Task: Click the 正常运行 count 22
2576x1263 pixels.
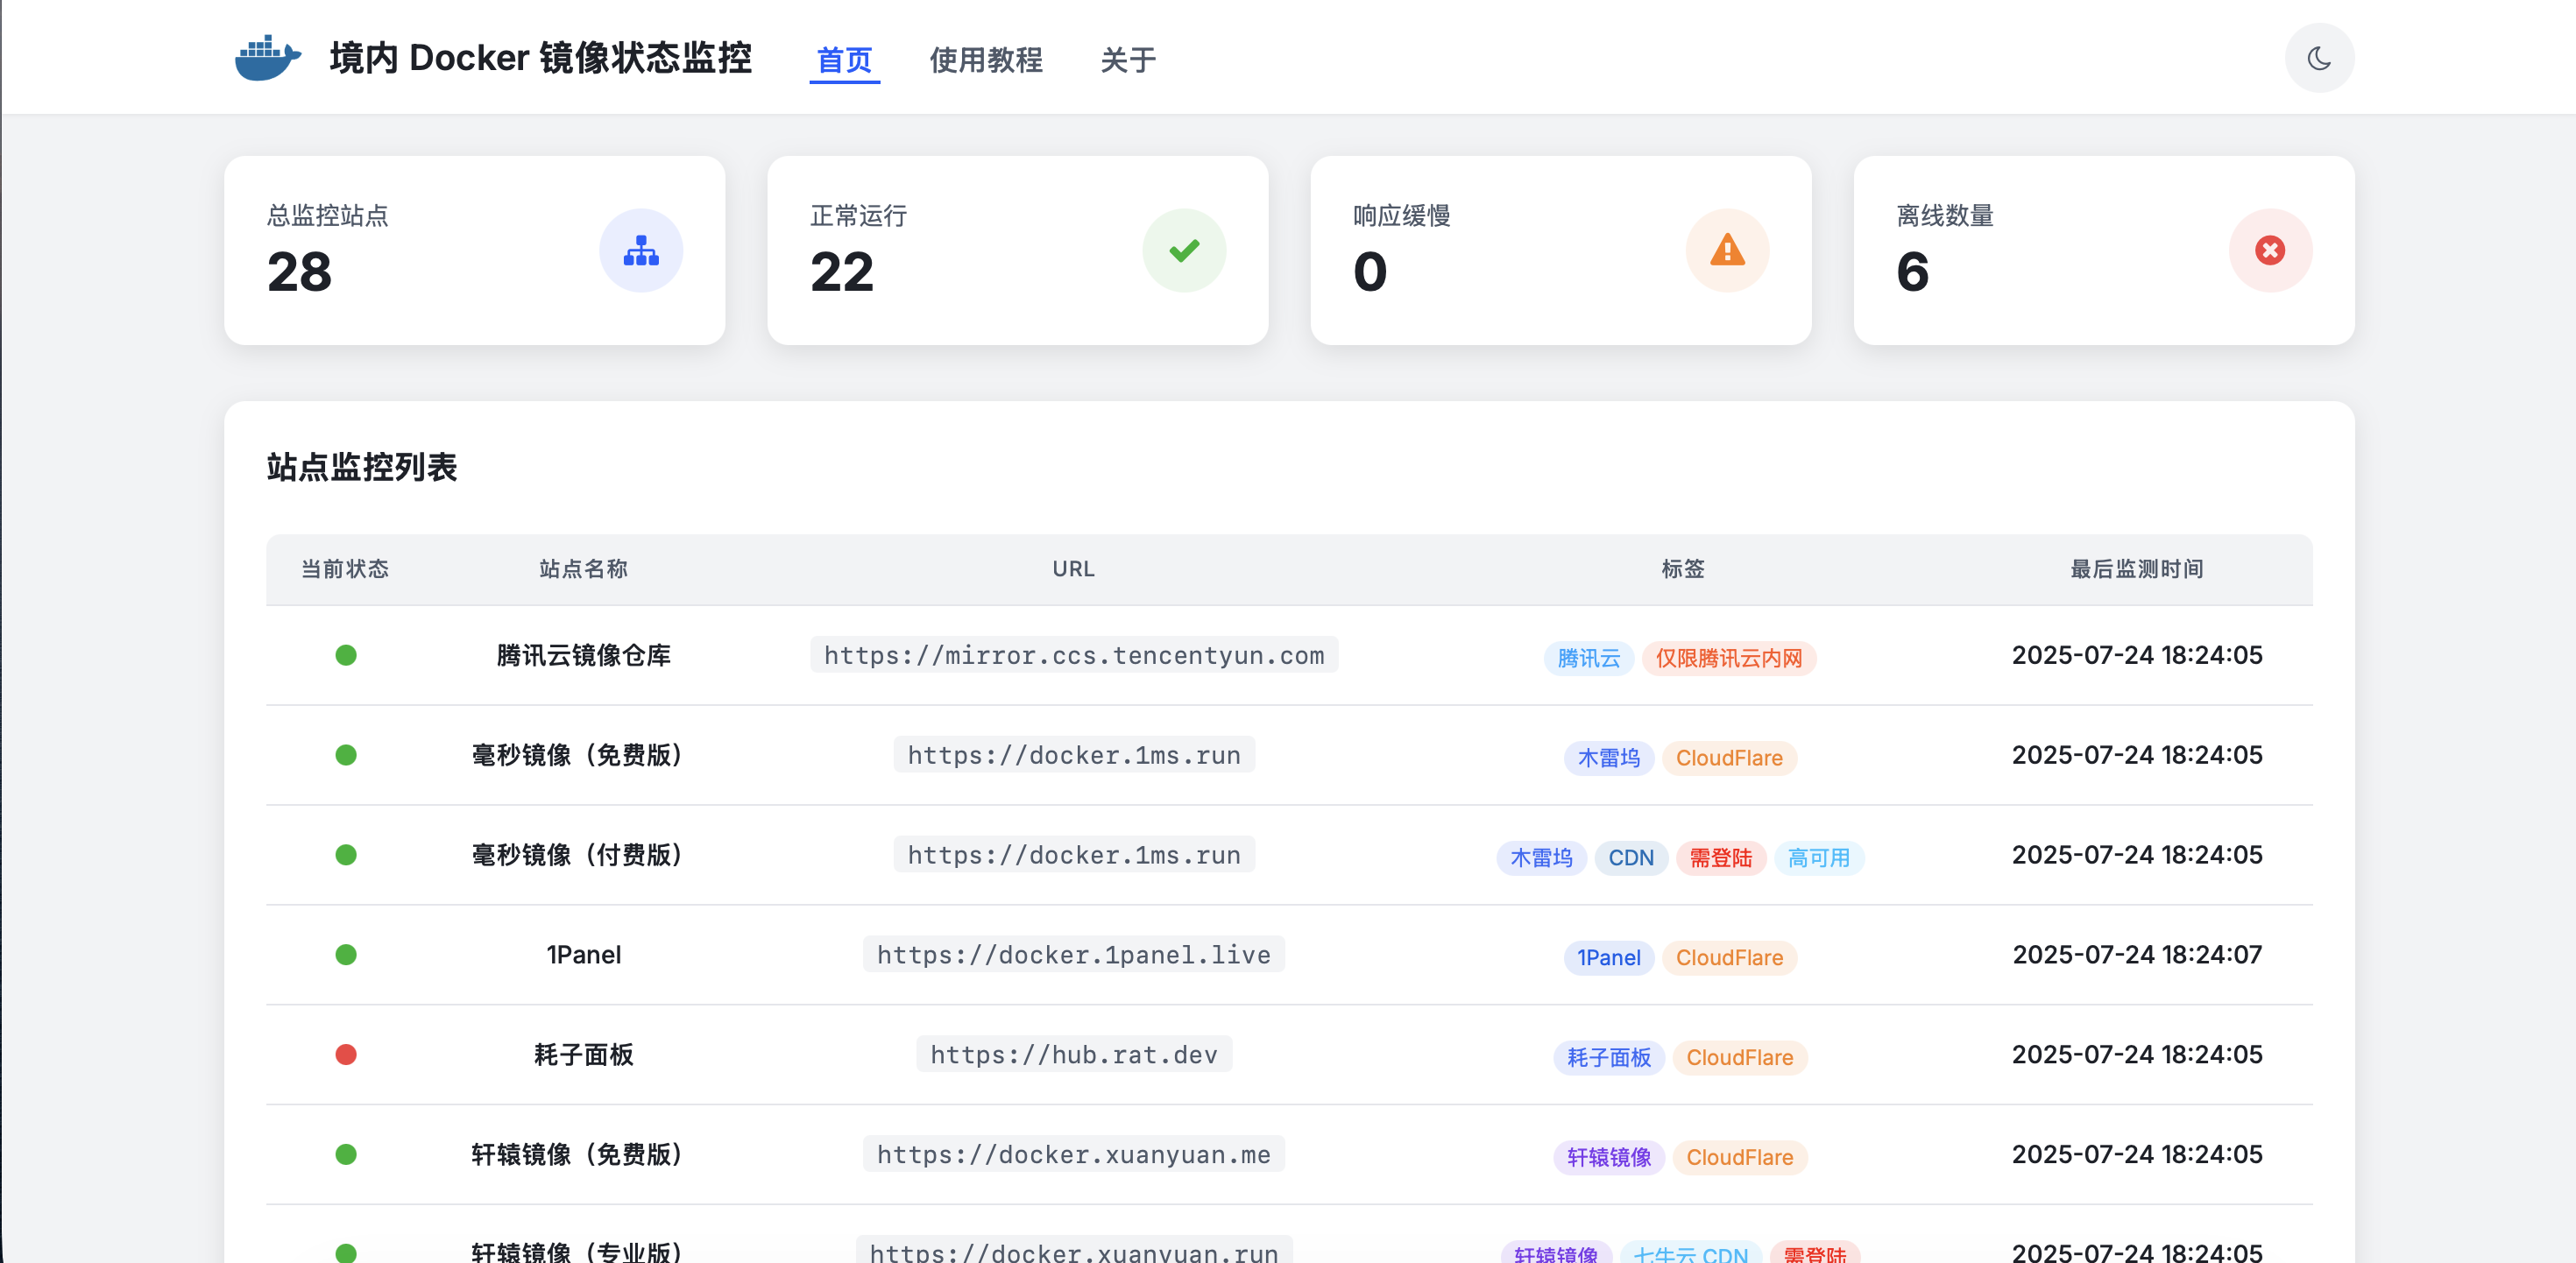Action: (x=842, y=272)
